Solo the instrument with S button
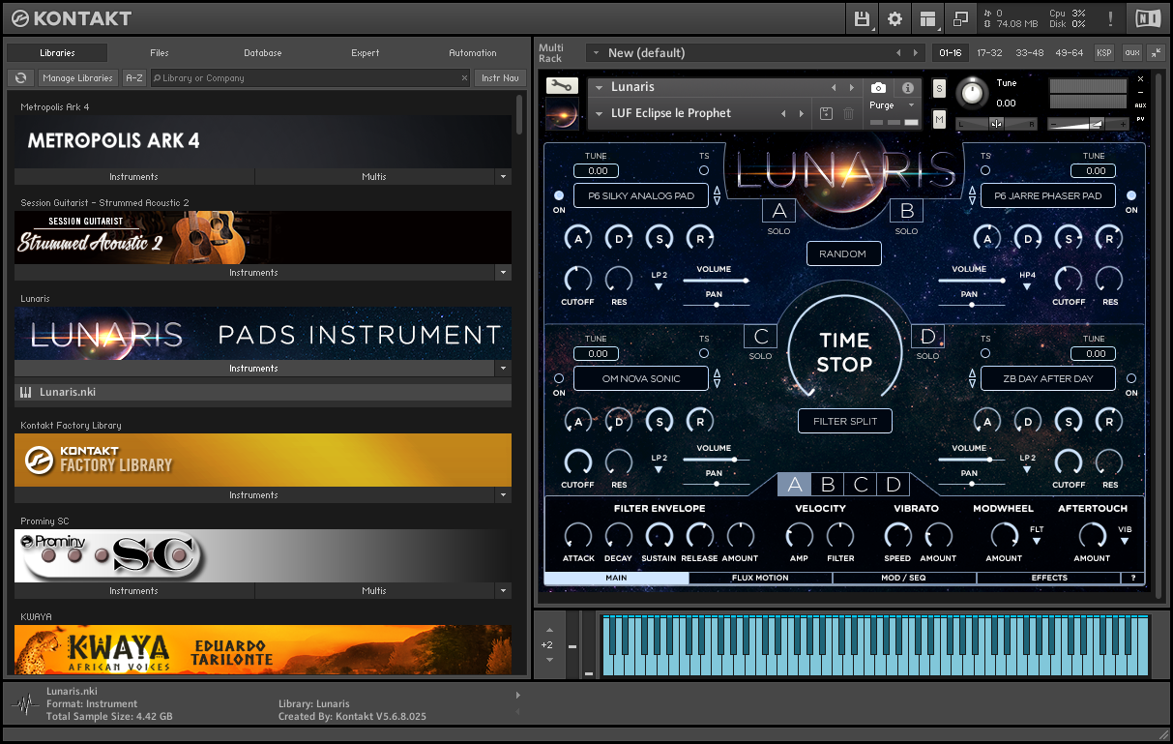This screenshot has width=1173, height=744. pyautogui.click(x=939, y=89)
